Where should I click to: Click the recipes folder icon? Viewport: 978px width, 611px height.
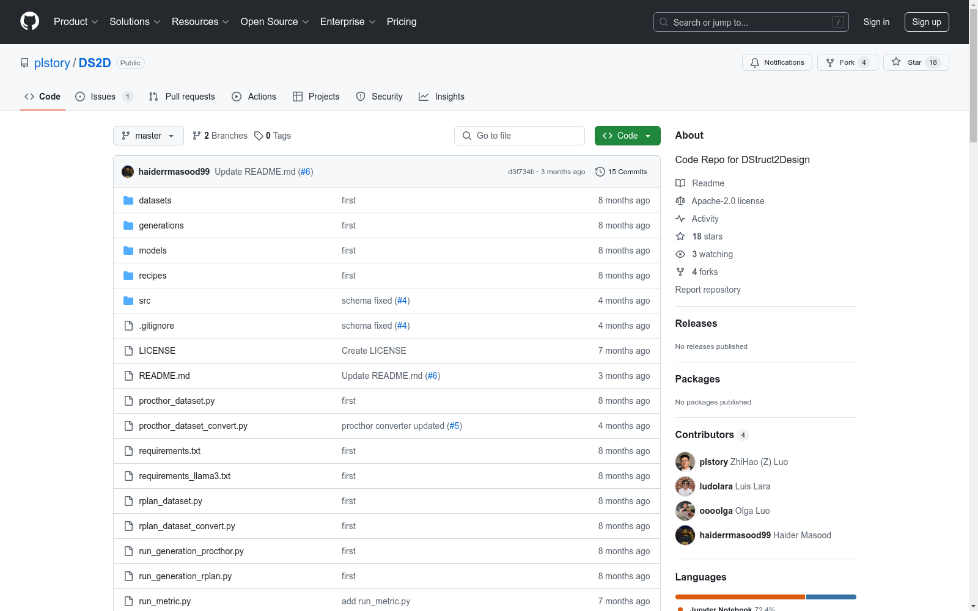tap(128, 276)
